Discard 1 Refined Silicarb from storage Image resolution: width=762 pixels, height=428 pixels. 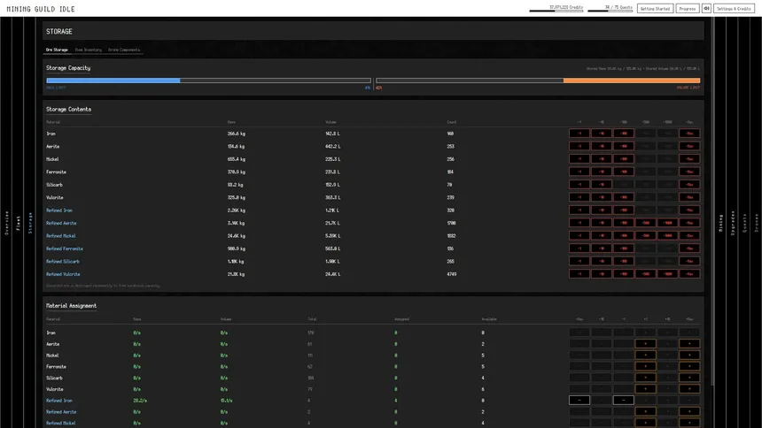pyautogui.click(x=579, y=261)
